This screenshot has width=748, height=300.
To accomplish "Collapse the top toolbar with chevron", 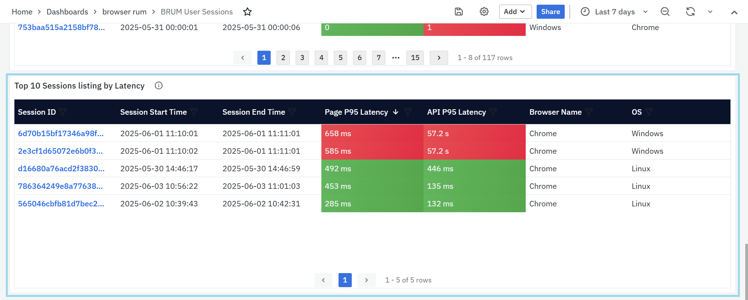I will click(x=734, y=12).
